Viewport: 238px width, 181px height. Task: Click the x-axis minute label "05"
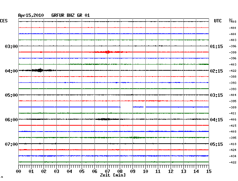click(82, 171)
